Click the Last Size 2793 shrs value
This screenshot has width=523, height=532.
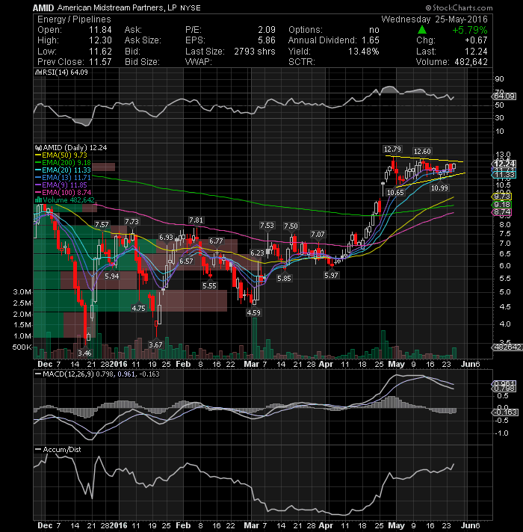pos(254,52)
